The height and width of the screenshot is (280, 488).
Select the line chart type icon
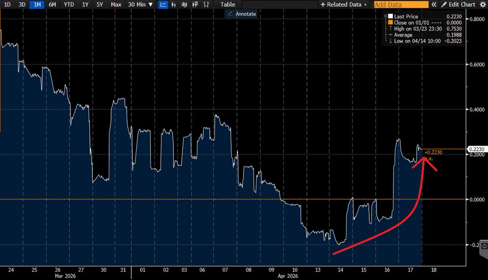163,4
